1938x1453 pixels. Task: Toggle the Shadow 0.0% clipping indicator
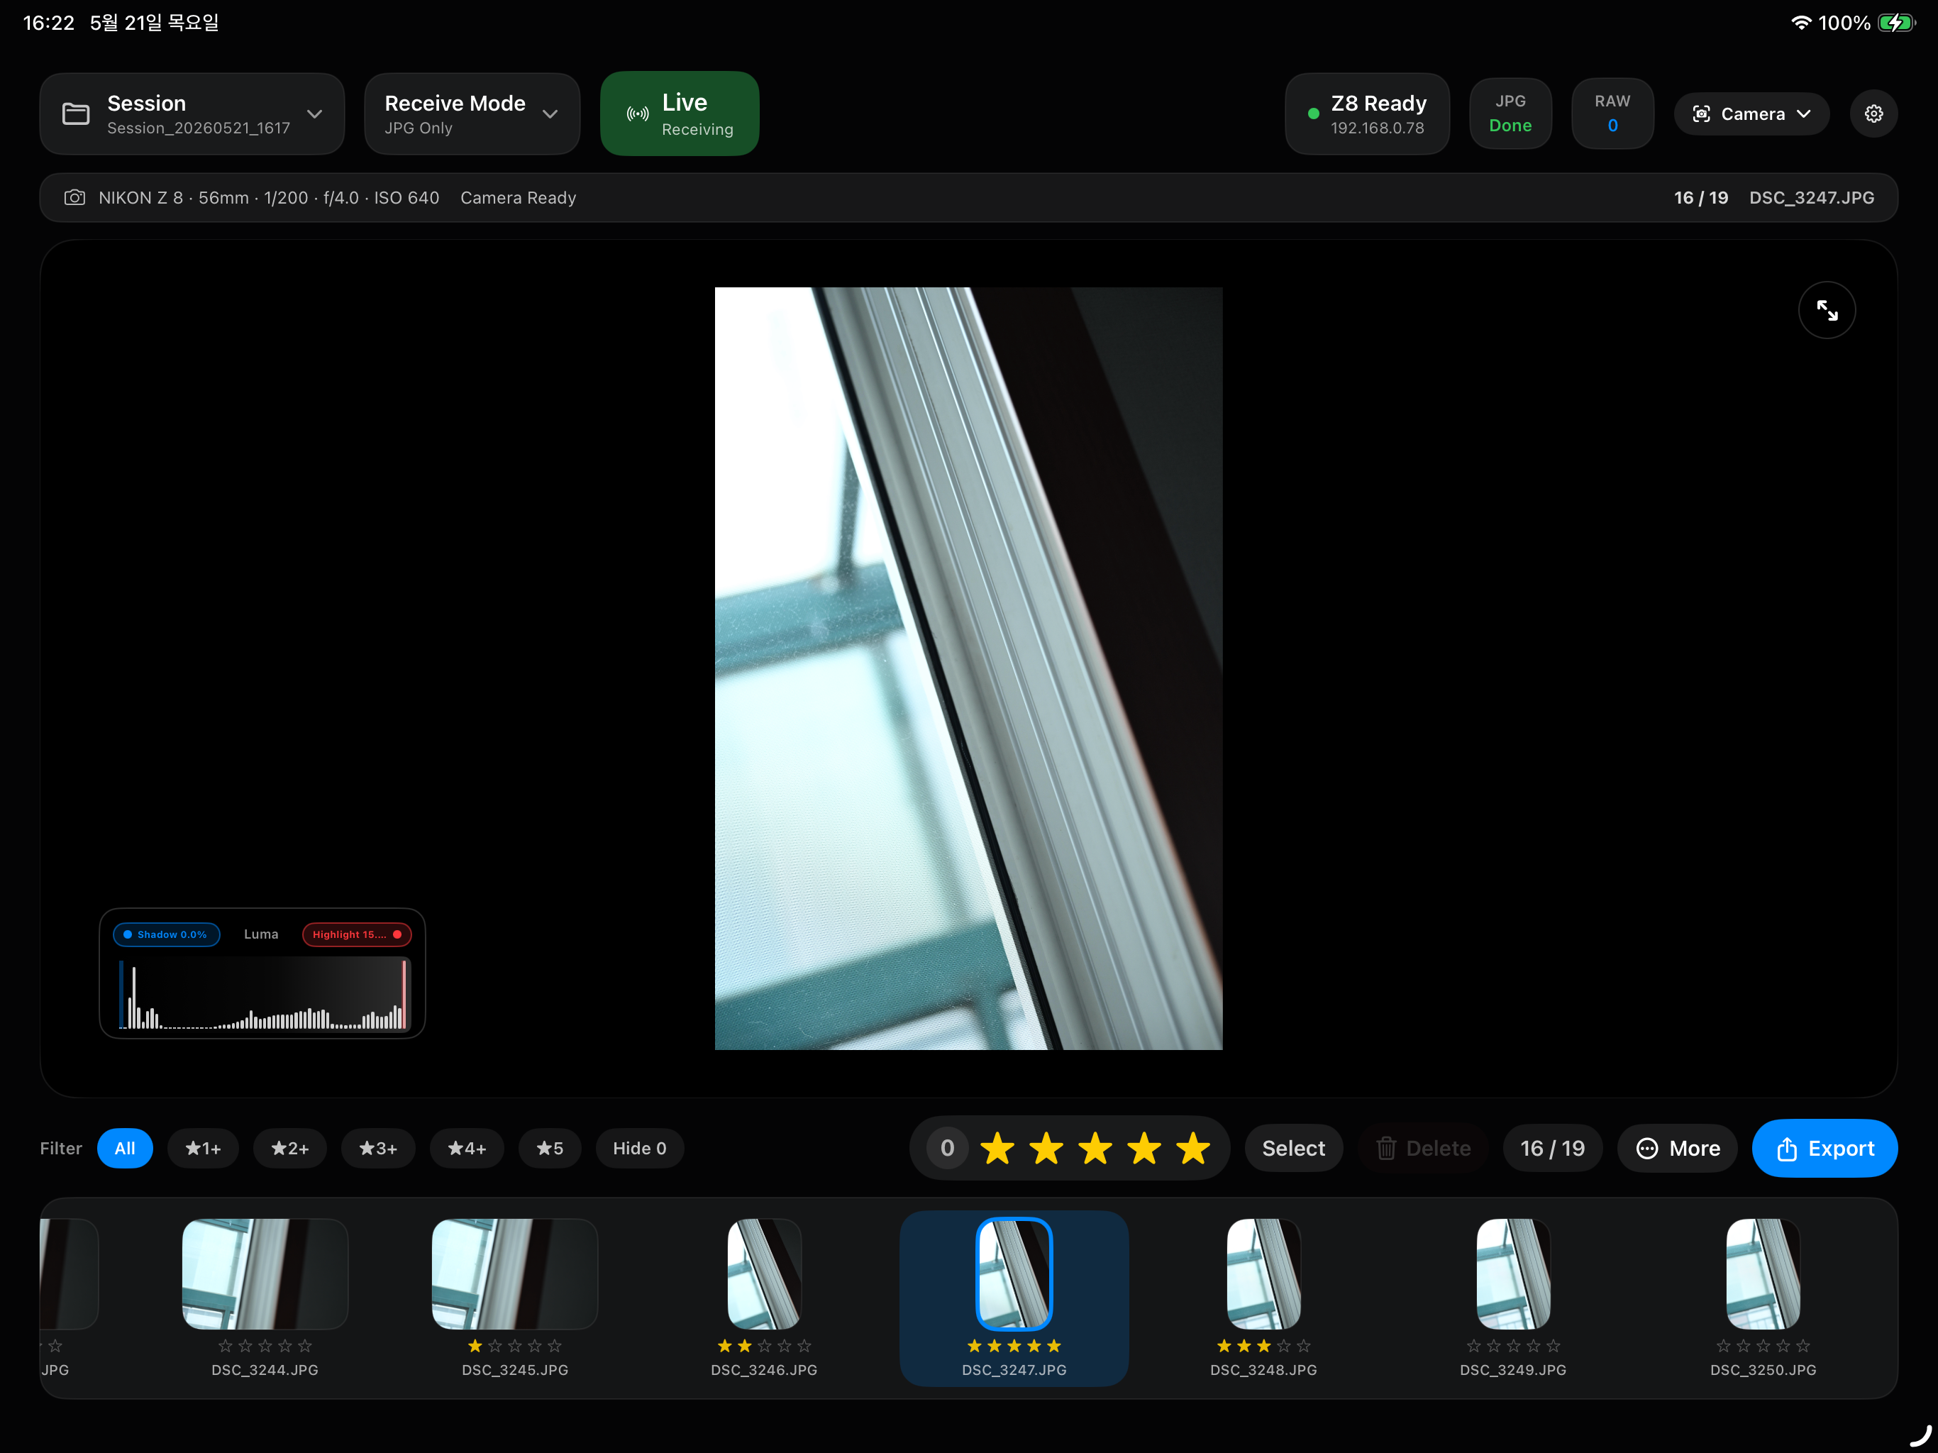(167, 934)
